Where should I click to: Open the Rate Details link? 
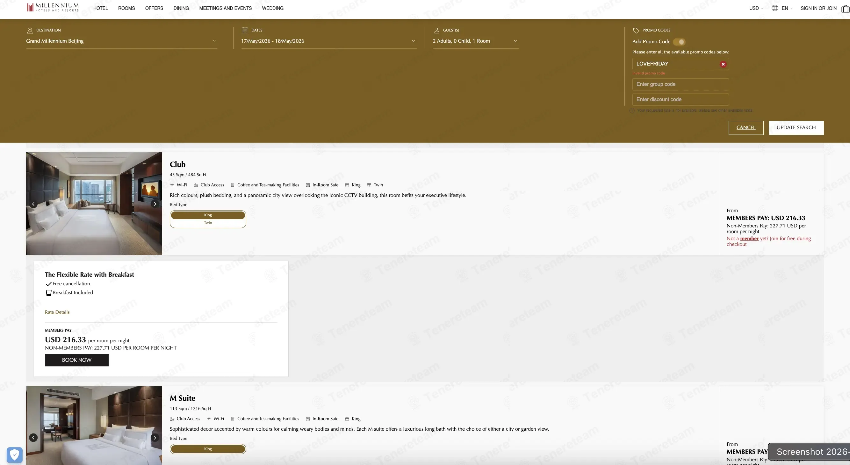point(57,312)
